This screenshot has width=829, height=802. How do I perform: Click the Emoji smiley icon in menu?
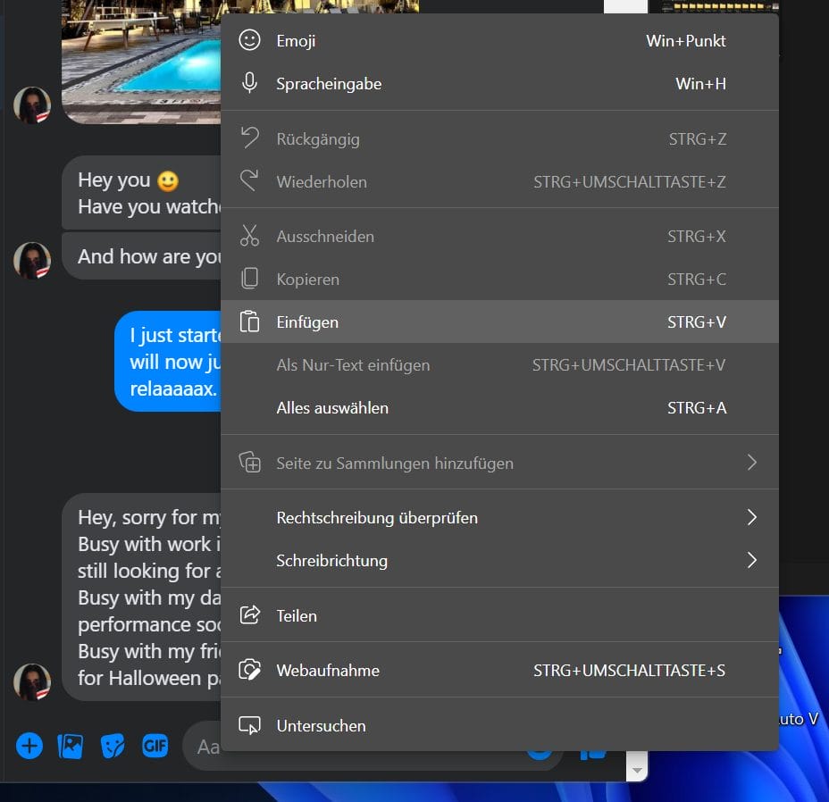click(250, 41)
